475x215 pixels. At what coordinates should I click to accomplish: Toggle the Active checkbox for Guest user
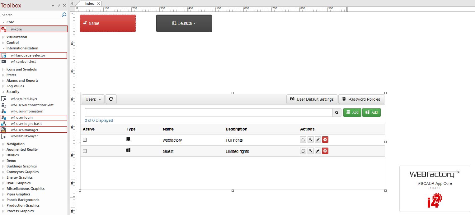pyautogui.click(x=85, y=151)
